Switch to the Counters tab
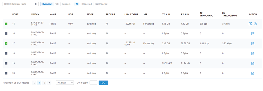263x91 pixels. click(66, 4)
